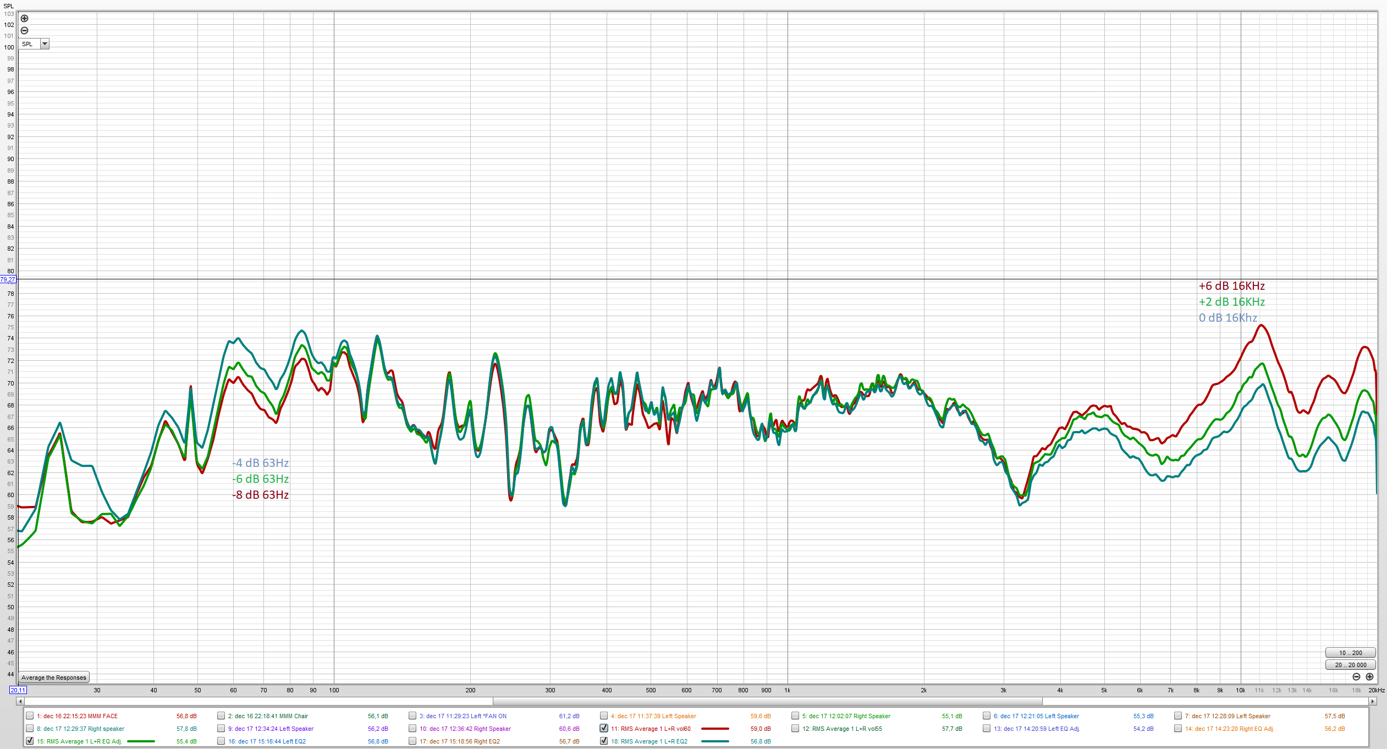
Task: Click the label '2: dec 16 22:18:41 MMM Chair'
Action: [268, 716]
